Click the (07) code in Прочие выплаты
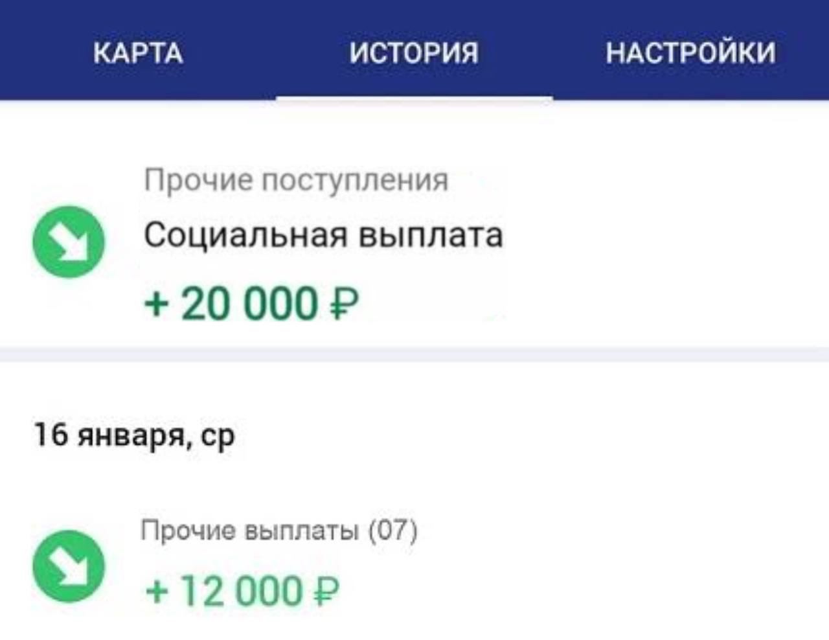Viewport: 829px width, 640px height. tap(393, 531)
